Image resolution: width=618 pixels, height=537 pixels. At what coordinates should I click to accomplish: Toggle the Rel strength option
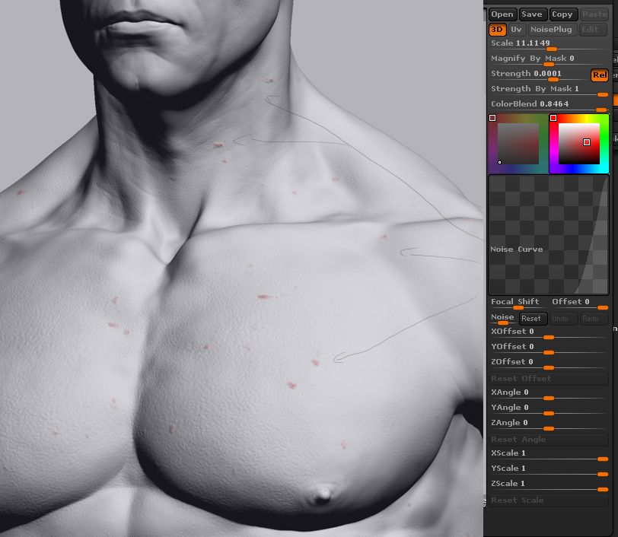coord(600,75)
